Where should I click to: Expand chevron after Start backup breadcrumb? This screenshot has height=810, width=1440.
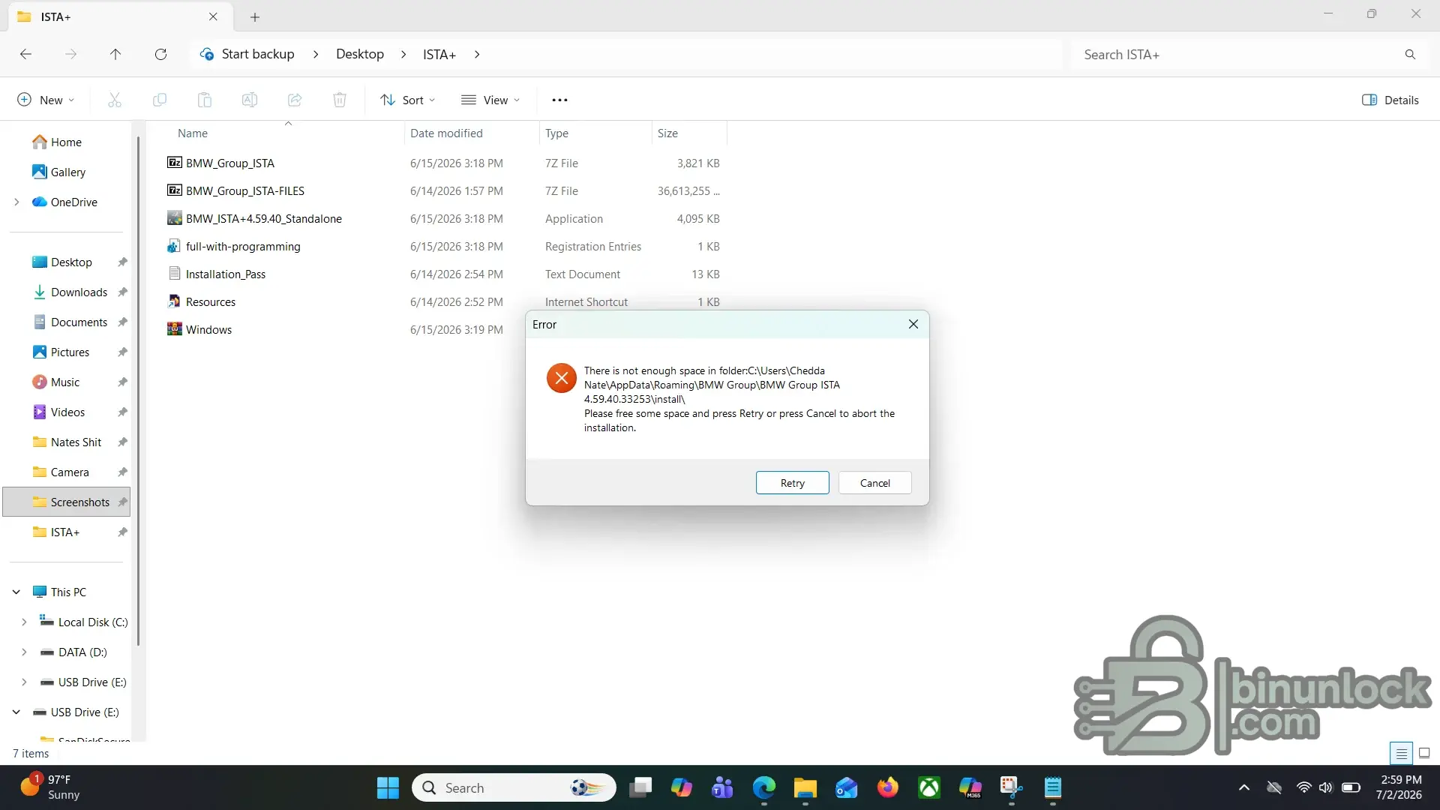pos(316,54)
